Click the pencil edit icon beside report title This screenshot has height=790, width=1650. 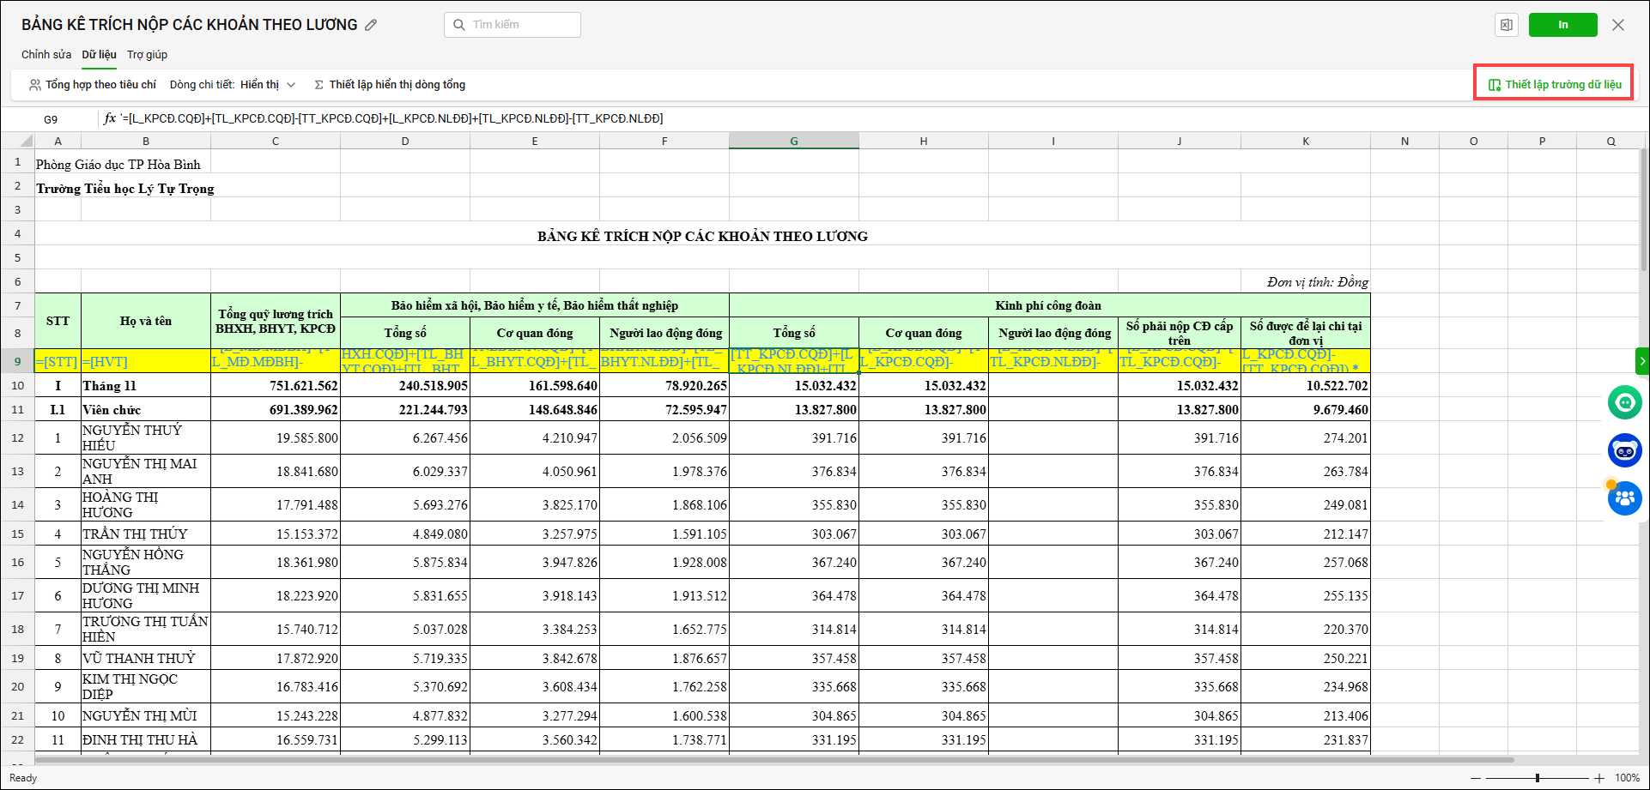click(371, 25)
